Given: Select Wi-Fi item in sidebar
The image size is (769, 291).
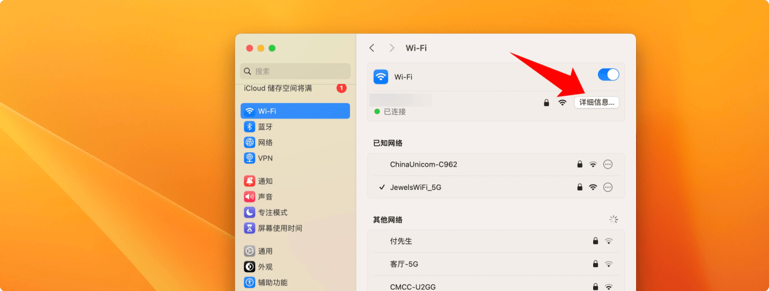Looking at the screenshot, I should tap(295, 111).
